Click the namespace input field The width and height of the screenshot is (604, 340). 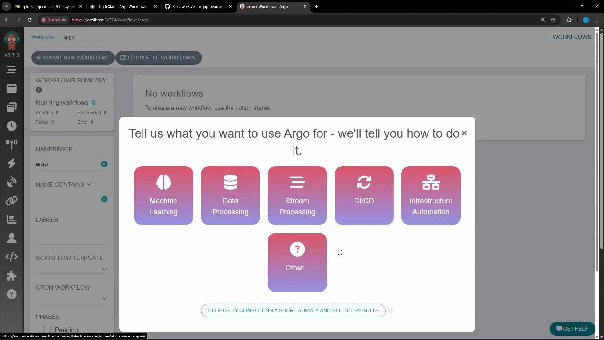coord(68,164)
